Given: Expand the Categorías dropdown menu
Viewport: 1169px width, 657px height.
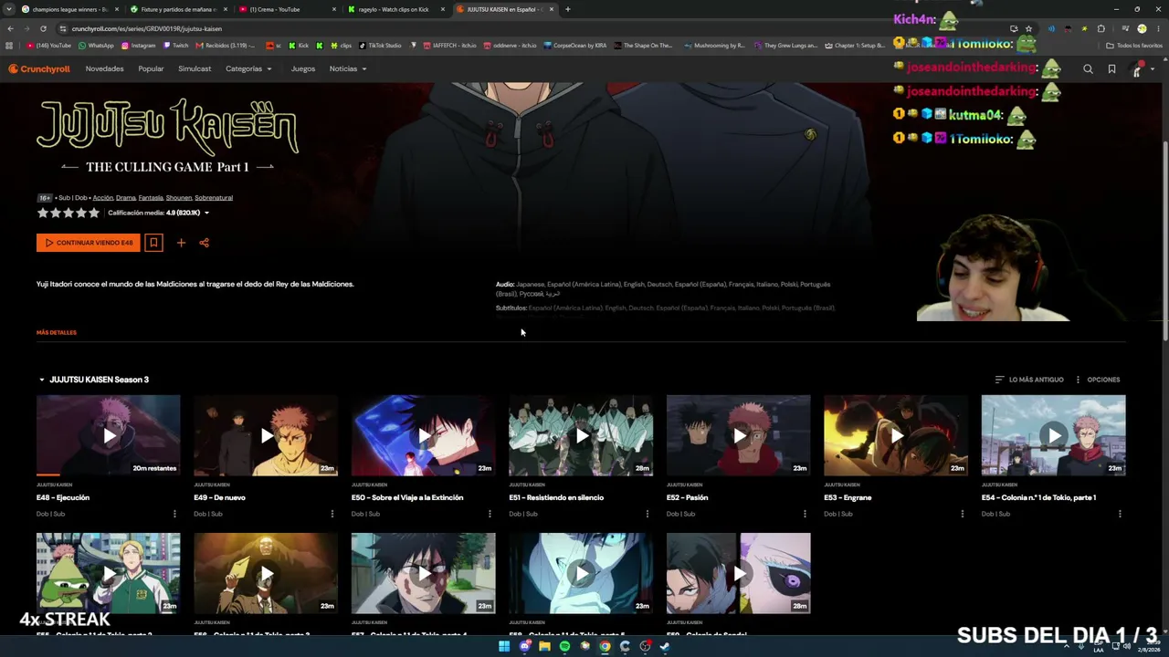Looking at the screenshot, I should [248, 68].
